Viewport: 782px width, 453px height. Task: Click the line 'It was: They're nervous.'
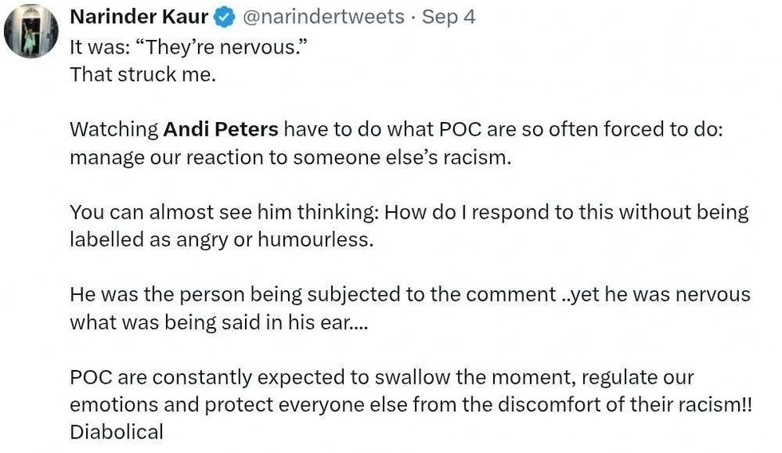click(188, 47)
